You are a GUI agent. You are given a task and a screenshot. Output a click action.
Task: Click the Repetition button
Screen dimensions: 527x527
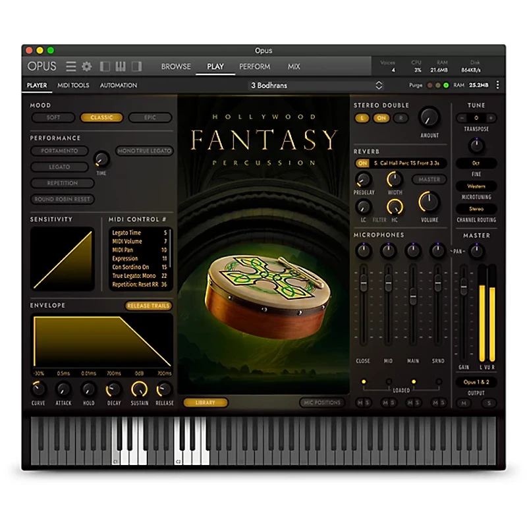pyautogui.click(x=62, y=183)
